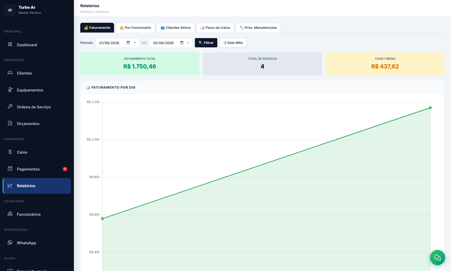The height and width of the screenshot is (271, 451).
Task: Click the R$ 1.000 axis label
Action: click(93, 140)
